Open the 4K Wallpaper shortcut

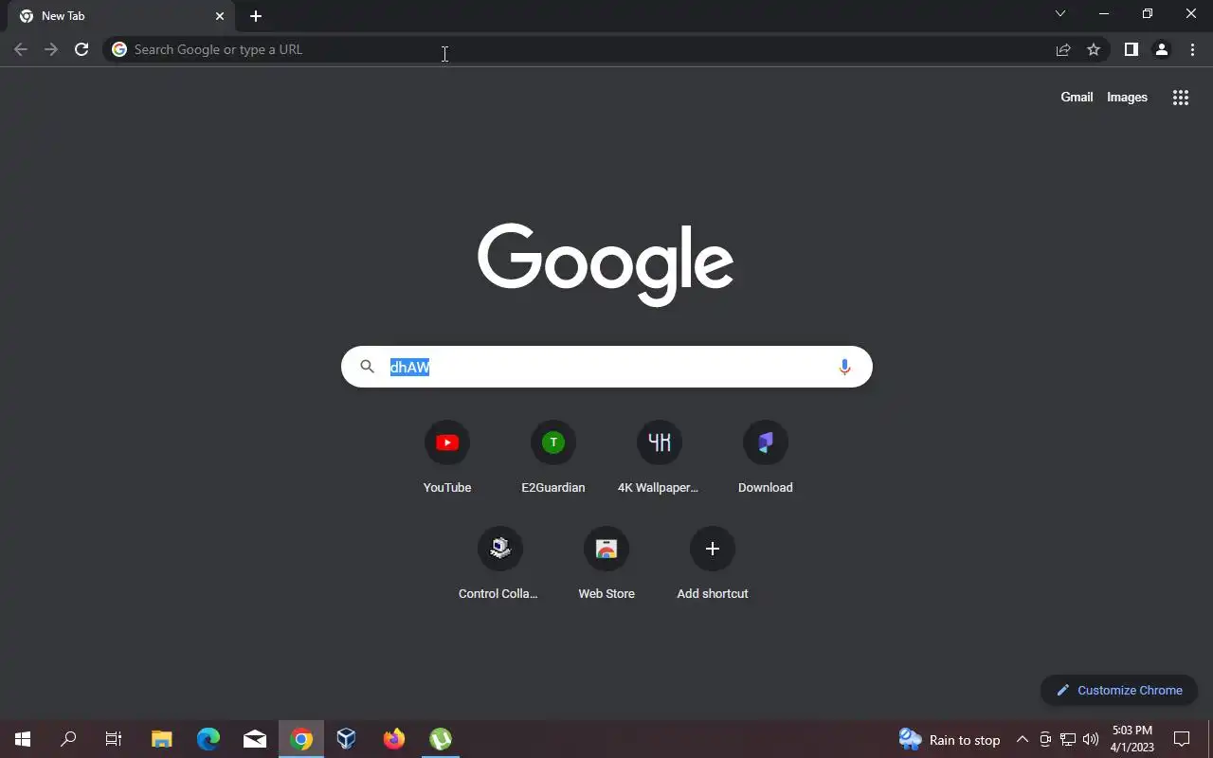(x=660, y=458)
